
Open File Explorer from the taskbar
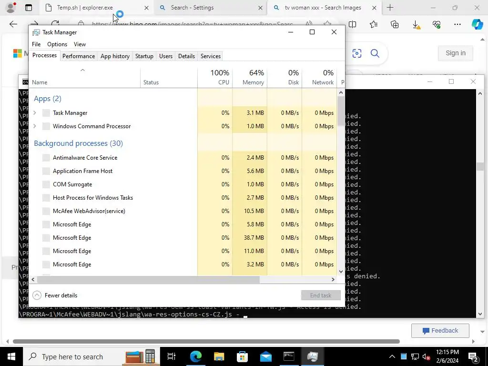pyautogui.click(x=219, y=356)
